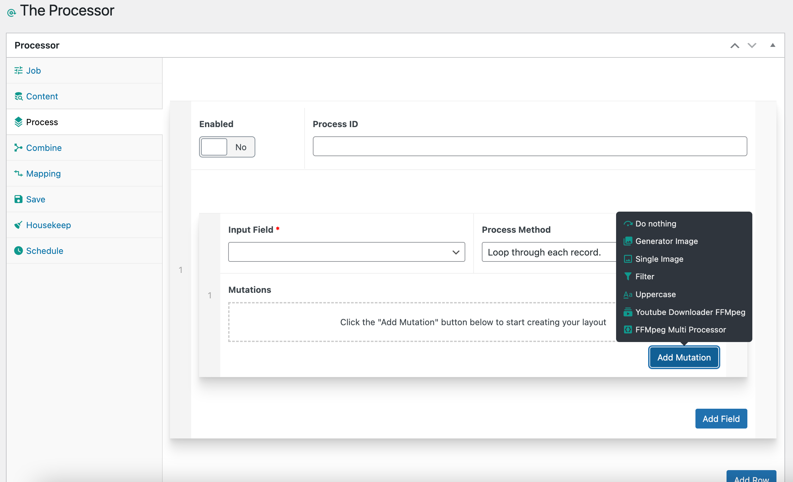Collapse the Processor panel with triangle toggle
Viewport: 793px width, 482px height.
point(772,45)
